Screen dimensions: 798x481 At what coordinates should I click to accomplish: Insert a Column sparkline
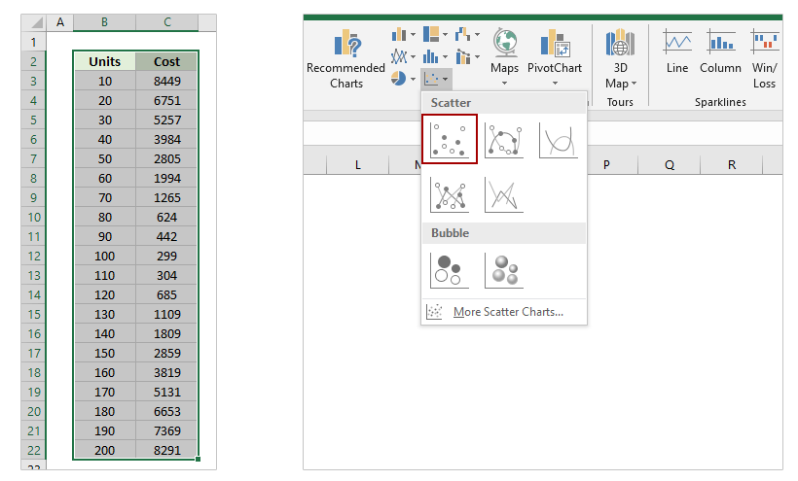pyautogui.click(x=720, y=52)
